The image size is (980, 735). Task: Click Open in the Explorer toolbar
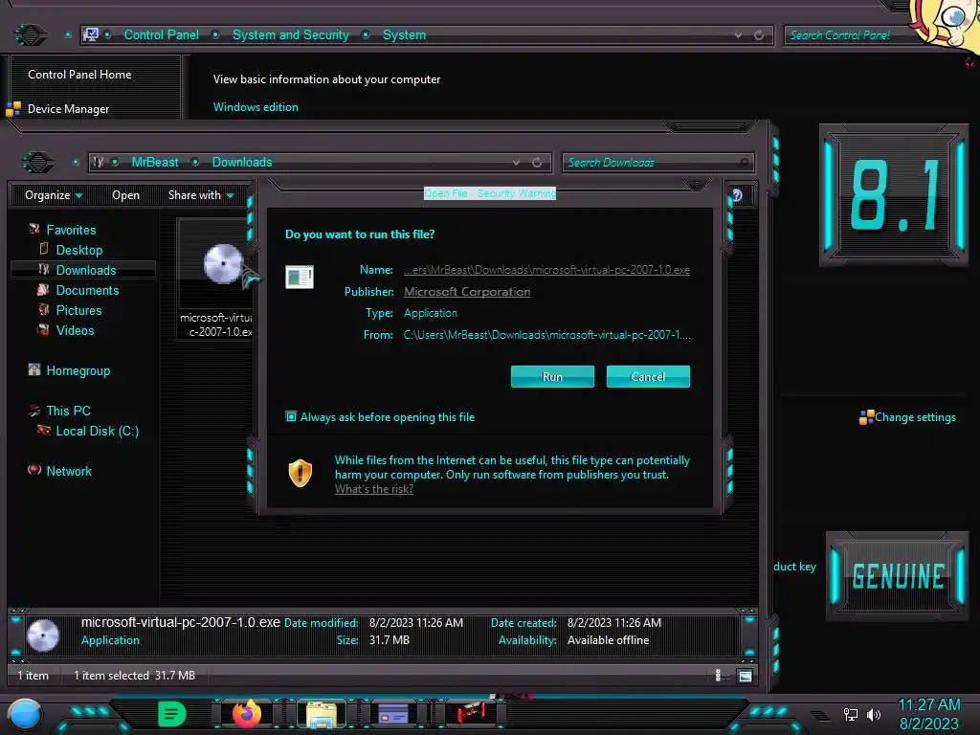point(125,195)
